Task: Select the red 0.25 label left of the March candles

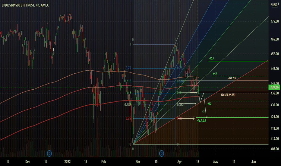Action: pos(128,118)
